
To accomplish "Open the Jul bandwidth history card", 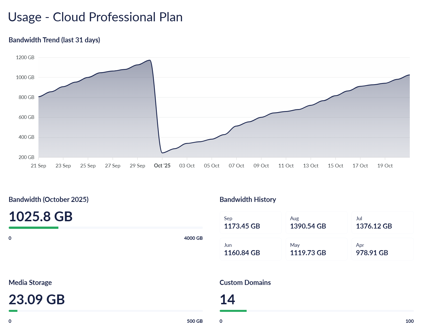I will coord(382,223).
